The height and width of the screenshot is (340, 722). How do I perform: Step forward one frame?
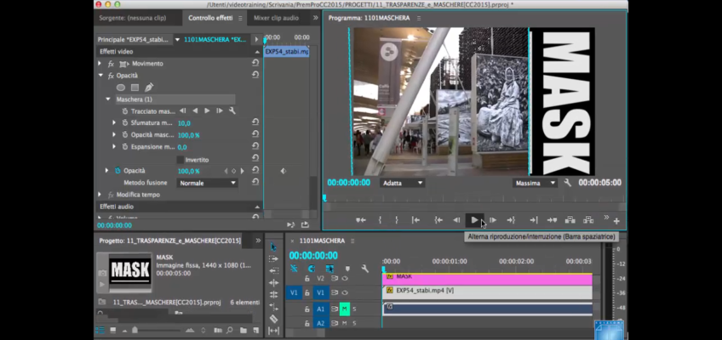click(x=493, y=220)
